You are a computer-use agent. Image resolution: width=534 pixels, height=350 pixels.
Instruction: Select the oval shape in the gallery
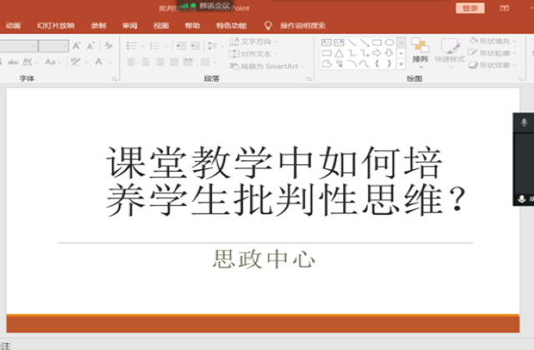[389, 42]
